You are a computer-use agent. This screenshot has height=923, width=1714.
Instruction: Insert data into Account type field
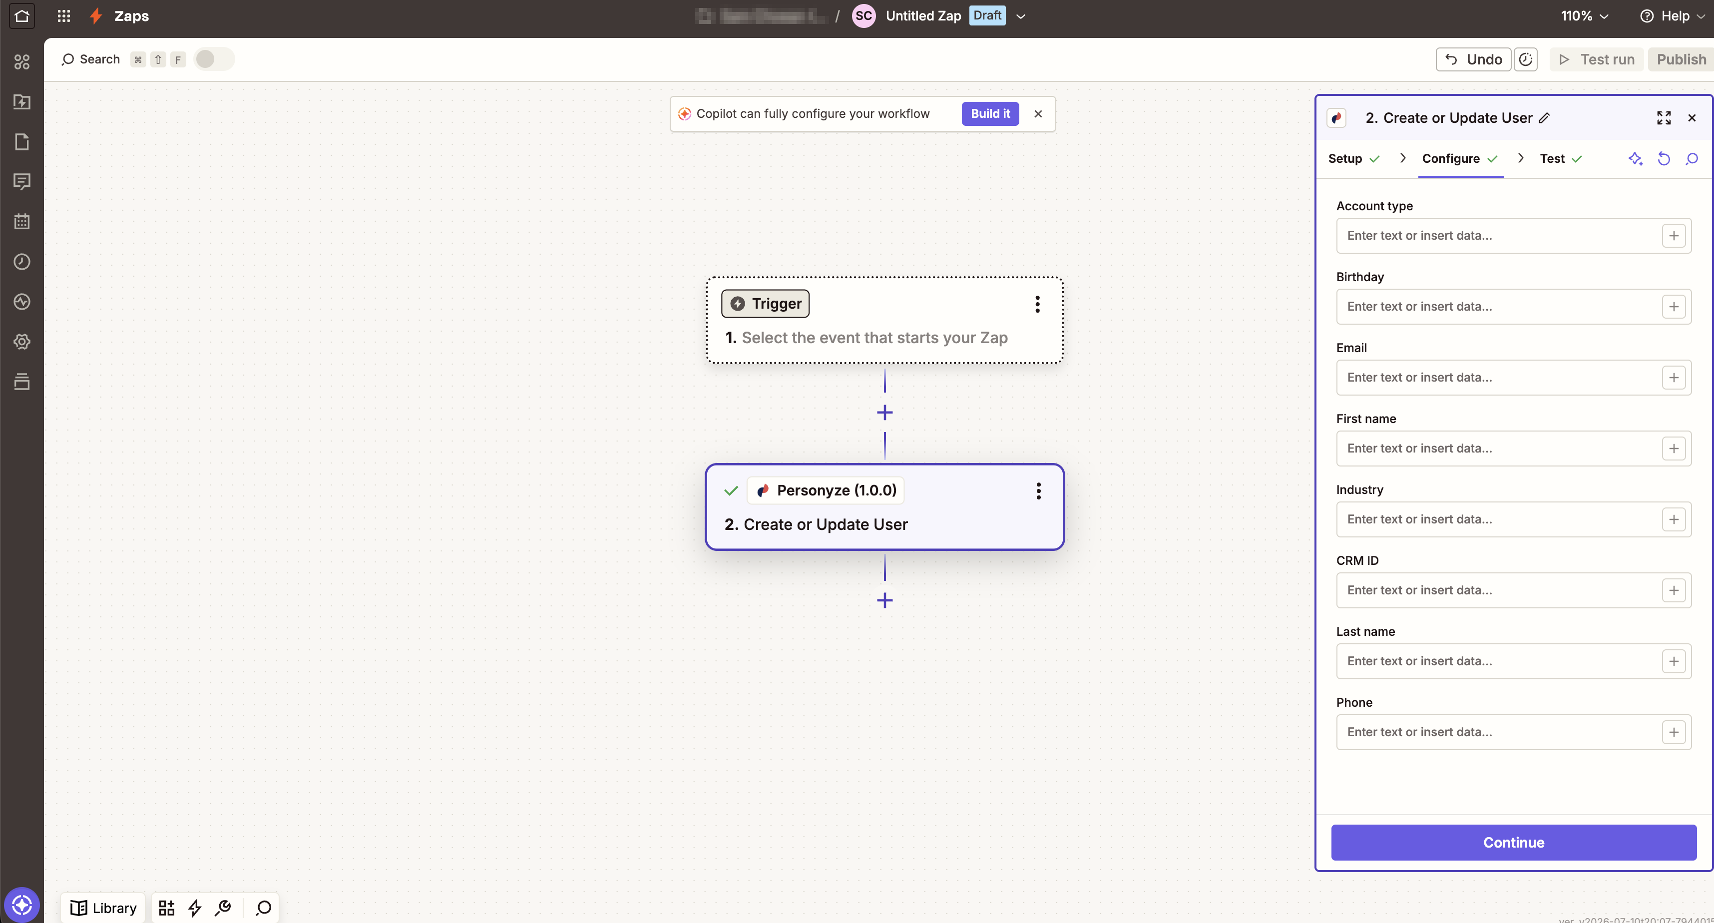tap(1674, 236)
